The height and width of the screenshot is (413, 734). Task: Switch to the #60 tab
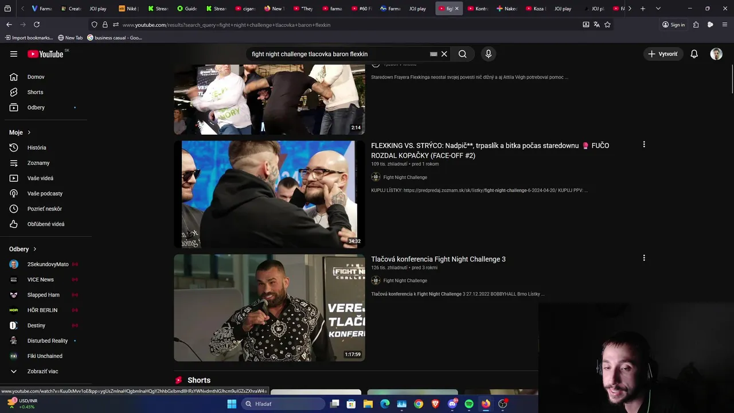(362, 9)
